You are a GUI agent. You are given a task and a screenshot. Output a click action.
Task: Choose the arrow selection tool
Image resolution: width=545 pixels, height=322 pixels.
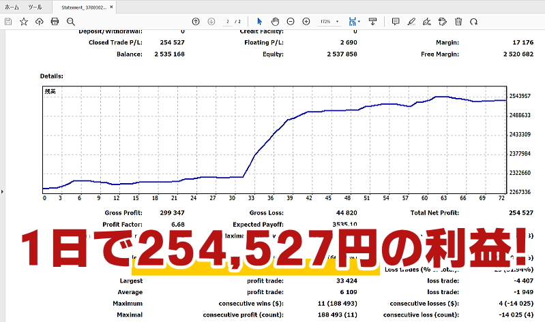point(259,22)
